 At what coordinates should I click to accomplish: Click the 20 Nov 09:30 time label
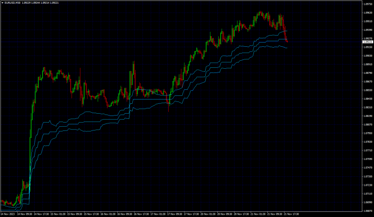coord(225,214)
